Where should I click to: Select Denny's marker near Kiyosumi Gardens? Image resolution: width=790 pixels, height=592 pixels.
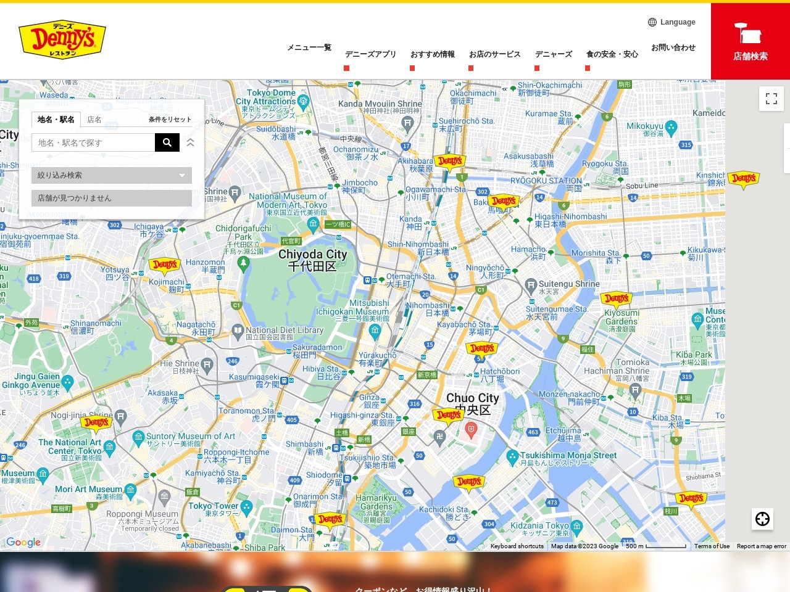[616, 300]
